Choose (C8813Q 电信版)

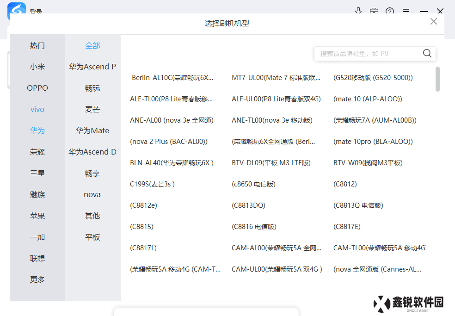pos(358,205)
